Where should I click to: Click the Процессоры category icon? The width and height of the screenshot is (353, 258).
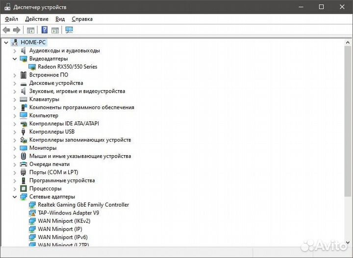[x=24, y=188]
